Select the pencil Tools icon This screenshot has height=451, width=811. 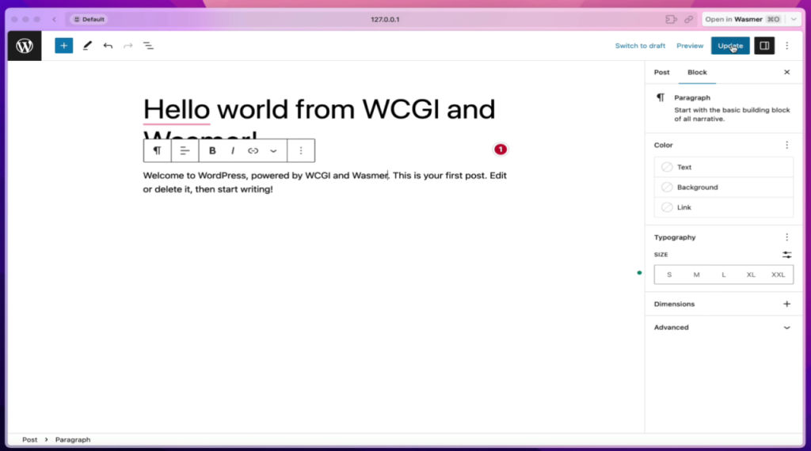87,46
